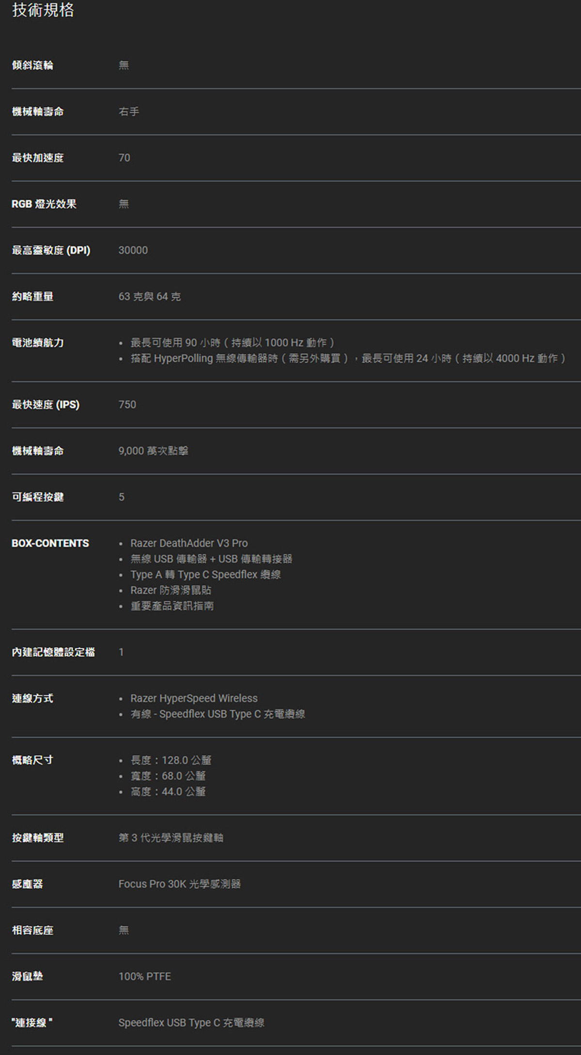Select the value "1" for 內建記憶體設定檔
The width and height of the screenshot is (581, 1055).
[121, 652]
